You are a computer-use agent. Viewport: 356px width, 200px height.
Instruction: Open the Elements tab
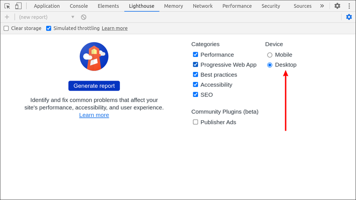click(108, 6)
